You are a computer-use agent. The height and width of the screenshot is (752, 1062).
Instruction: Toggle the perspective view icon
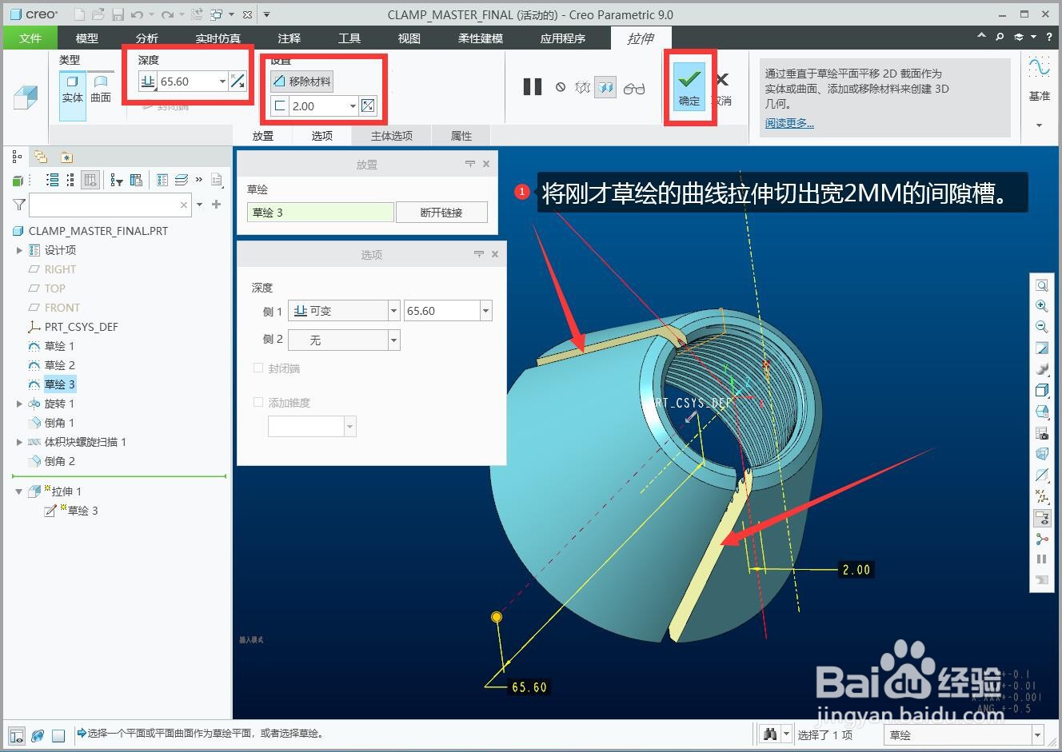(1042, 454)
